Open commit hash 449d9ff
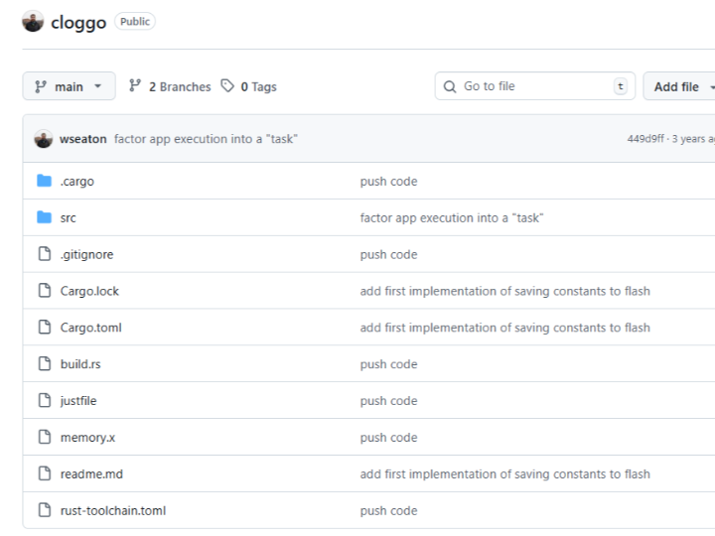 coord(646,139)
